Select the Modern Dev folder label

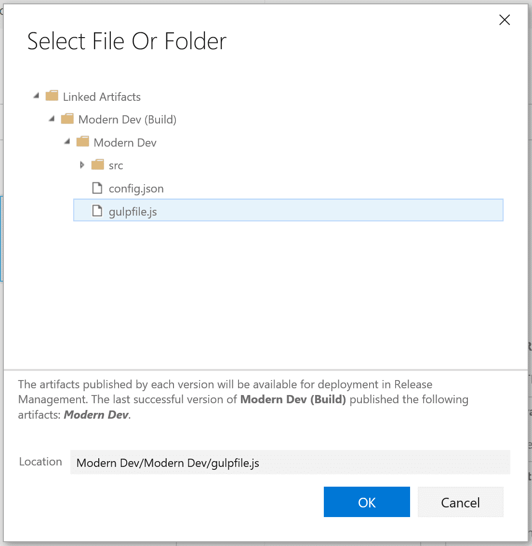pos(125,143)
